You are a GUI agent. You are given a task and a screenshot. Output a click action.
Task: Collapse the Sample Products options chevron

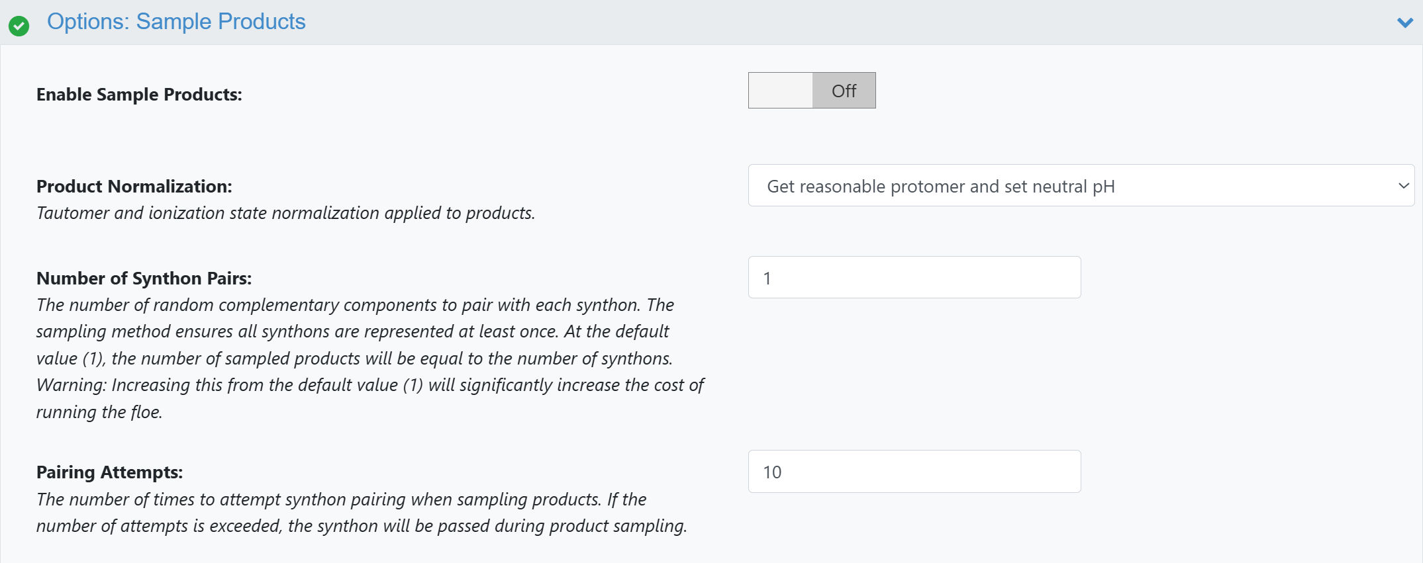point(1404,23)
